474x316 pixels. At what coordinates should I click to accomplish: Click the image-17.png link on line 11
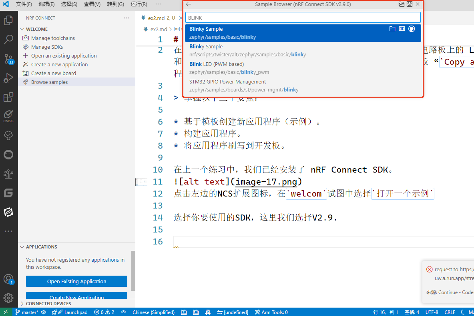pyautogui.click(x=266, y=182)
